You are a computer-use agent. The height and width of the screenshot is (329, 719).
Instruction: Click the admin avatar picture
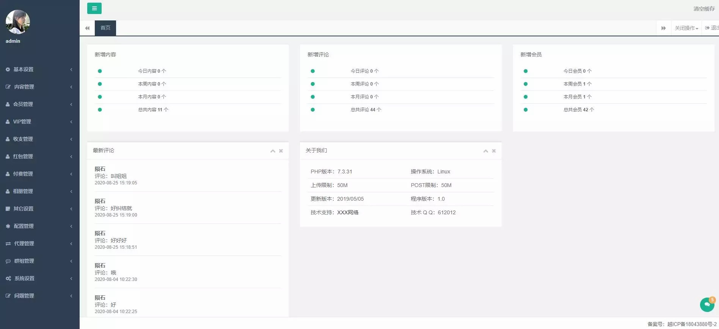[18, 22]
